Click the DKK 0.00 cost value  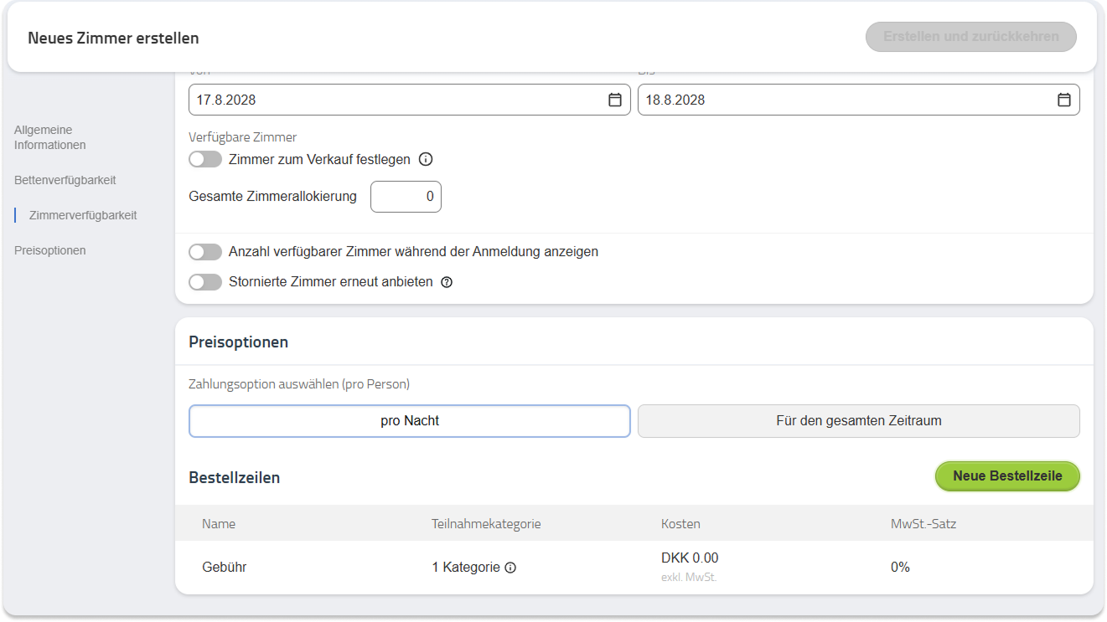coord(690,558)
